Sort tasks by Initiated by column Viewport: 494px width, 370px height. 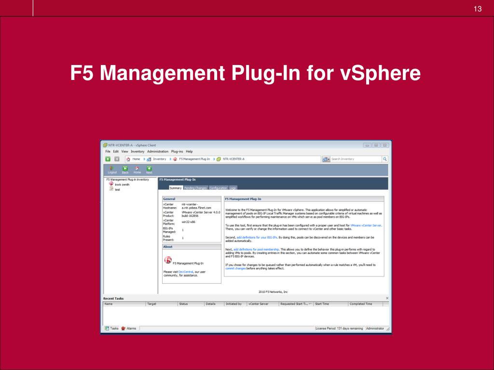(235, 304)
